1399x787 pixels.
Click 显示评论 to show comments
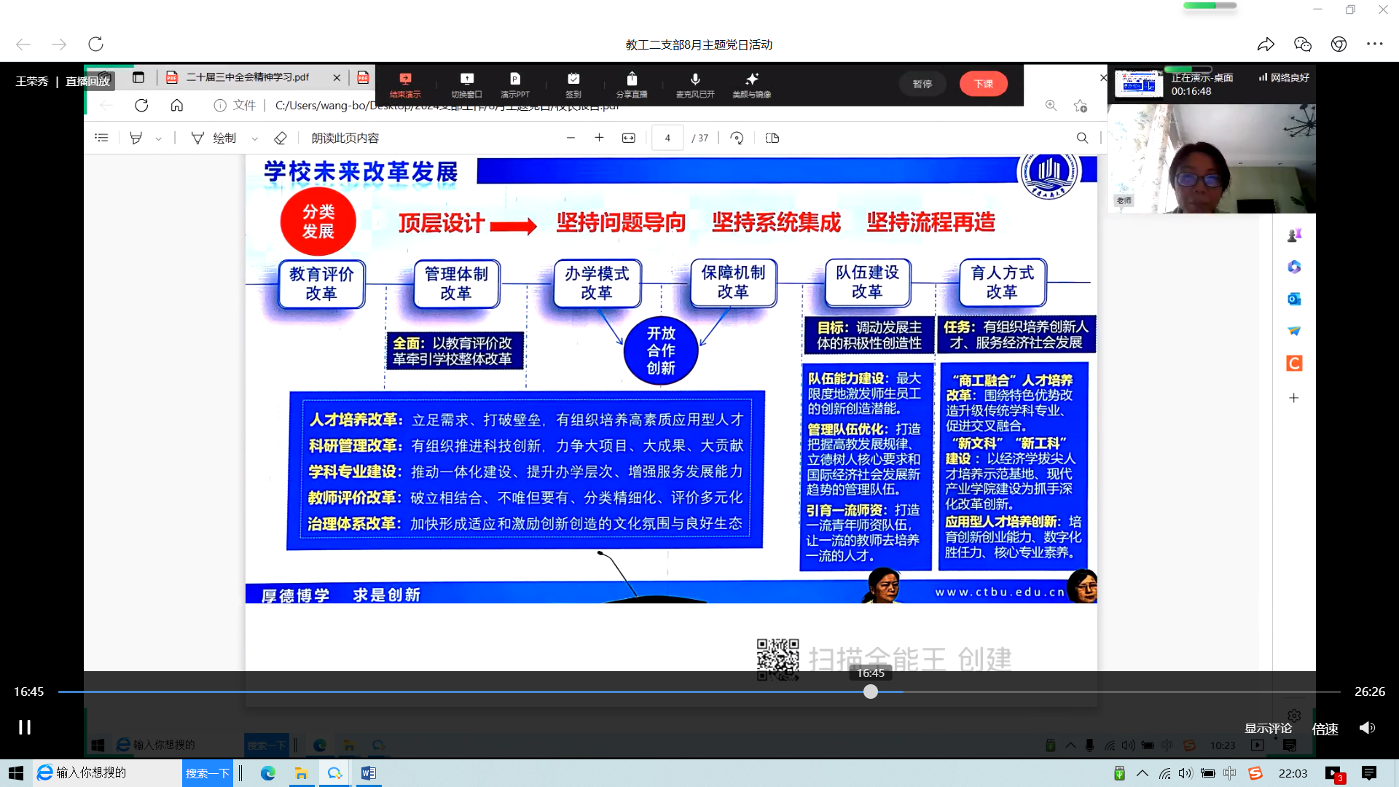pos(1268,729)
